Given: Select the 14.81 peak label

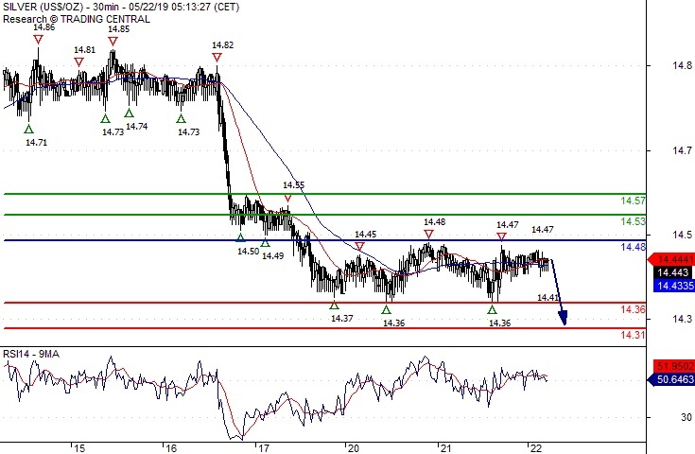Looking at the screenshot, I should tap(85, 49).
